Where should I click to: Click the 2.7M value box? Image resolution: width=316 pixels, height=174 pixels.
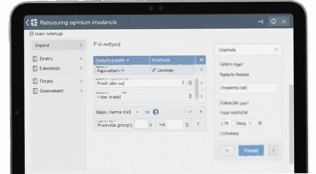coord(225,123)
